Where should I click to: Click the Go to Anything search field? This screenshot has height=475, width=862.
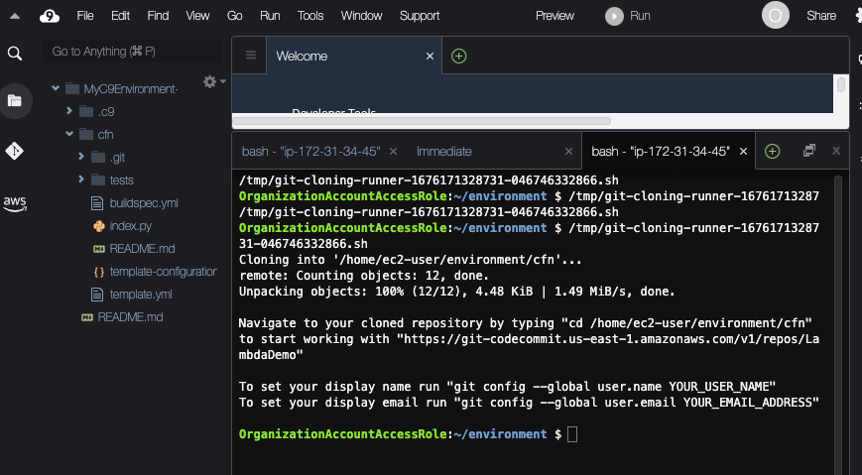[133, 52]
